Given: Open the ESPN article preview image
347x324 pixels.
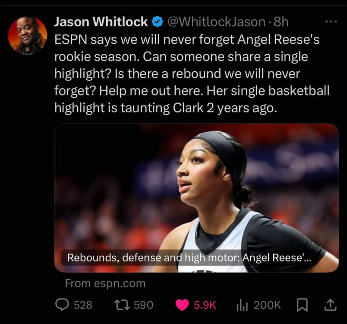Looking at the screenshot, I should pos(196,198).
